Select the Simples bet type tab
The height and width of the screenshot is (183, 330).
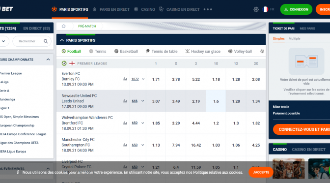coord(278,38)
